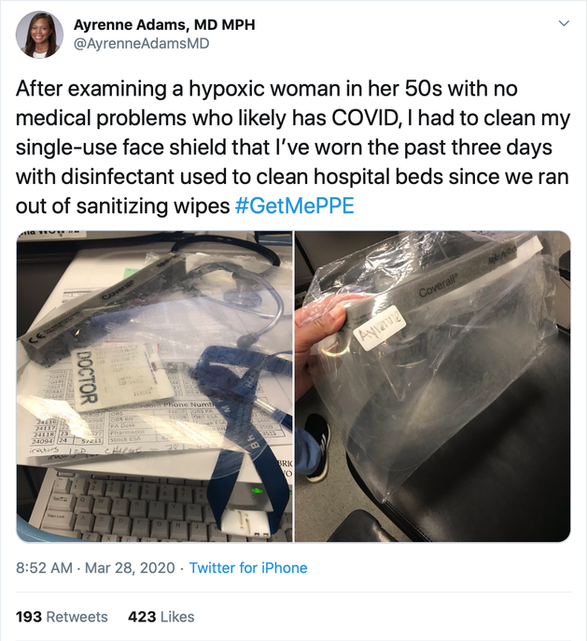The width and height of the screenshot is (588, 641).
Task: Click the 8:52 AM Mar 28, 2020 timestamp
Action: pos(95,568)
